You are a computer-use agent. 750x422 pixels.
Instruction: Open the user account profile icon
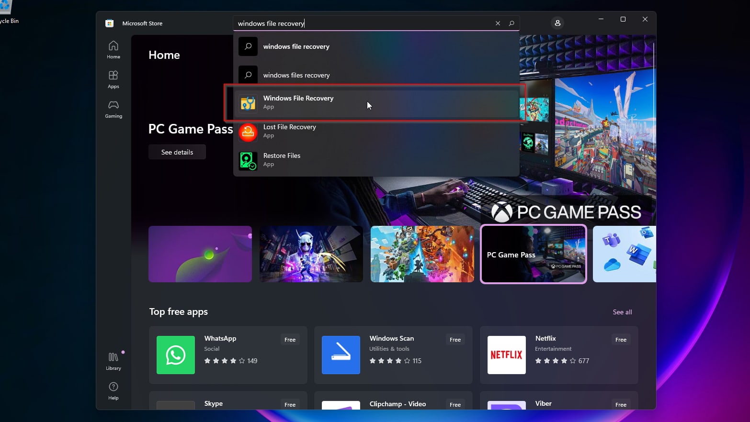point(557,23)
